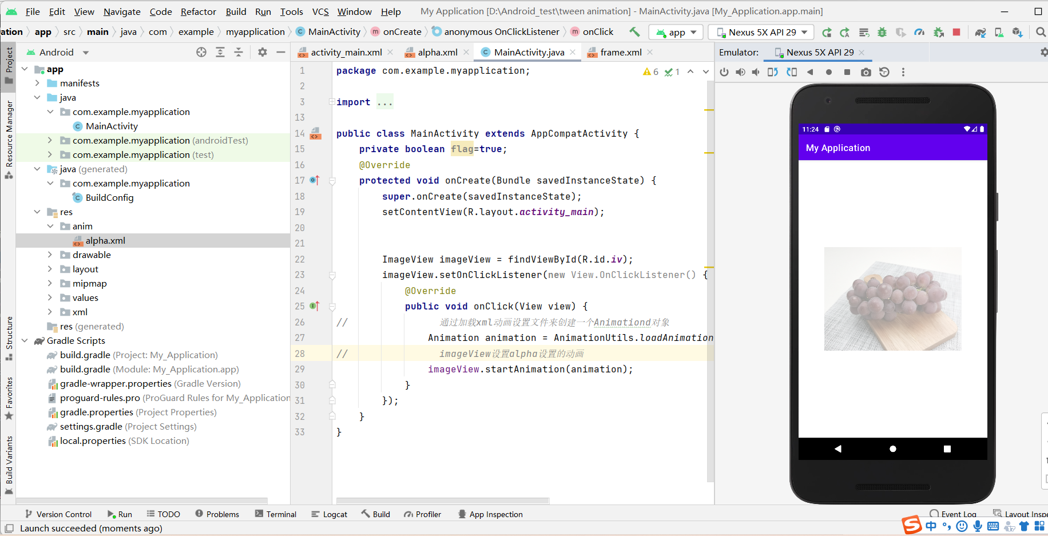Take emulator screenshot with the camera icon
Image resolution: width=1048 pixels, height=536 pixels.
[x=866, y=72]
